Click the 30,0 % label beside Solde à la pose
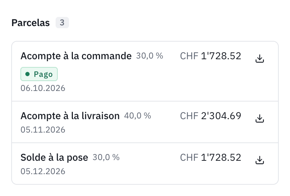This screenshot has width=290, height=196. coord(106,158)
